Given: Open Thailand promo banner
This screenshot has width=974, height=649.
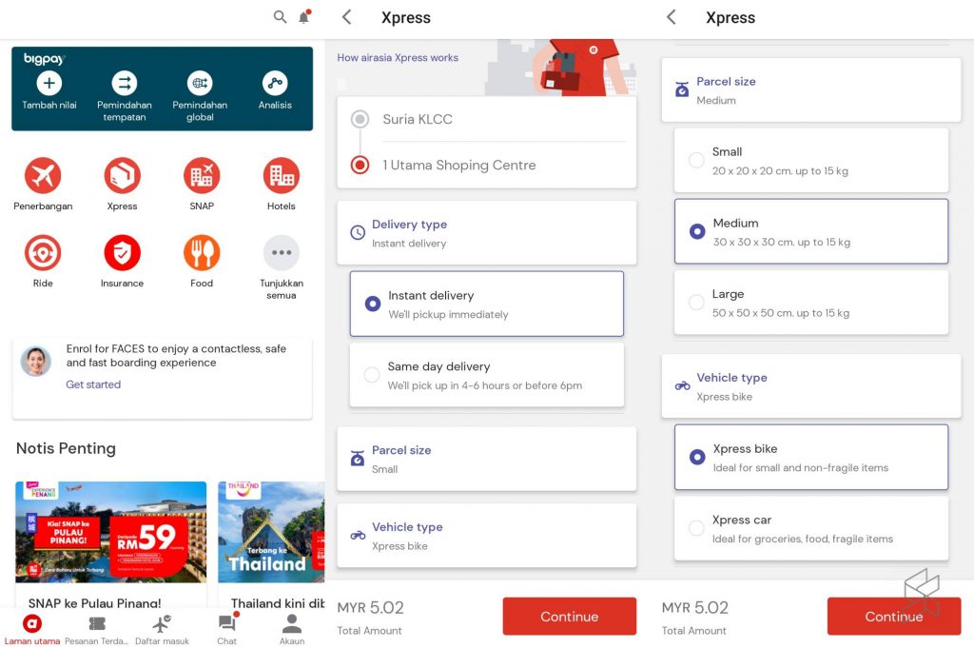Looking at the screenshot, I should click(271, 532).
